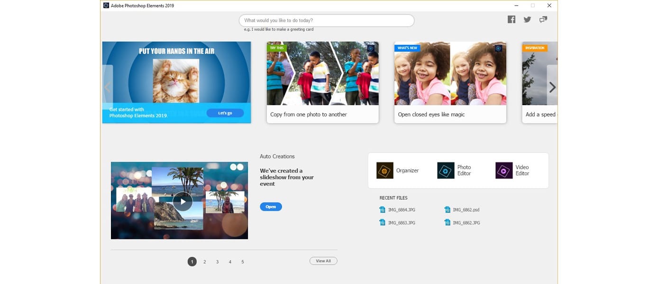Click the 'Try This' green tag
Image resolution: width=658 pixels, height=284 pixels.
tap(277, 48)
